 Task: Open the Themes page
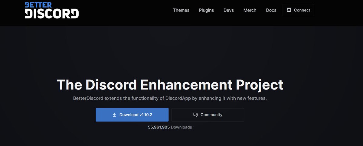click(181, 10)
